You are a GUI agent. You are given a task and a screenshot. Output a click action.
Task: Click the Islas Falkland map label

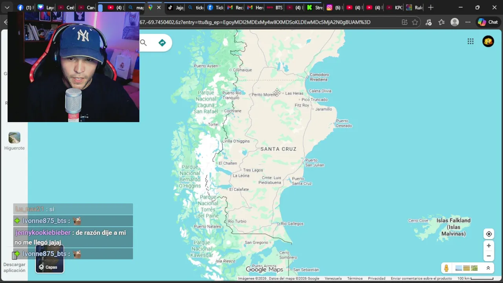pyautogui.click(x=453, y=227)
